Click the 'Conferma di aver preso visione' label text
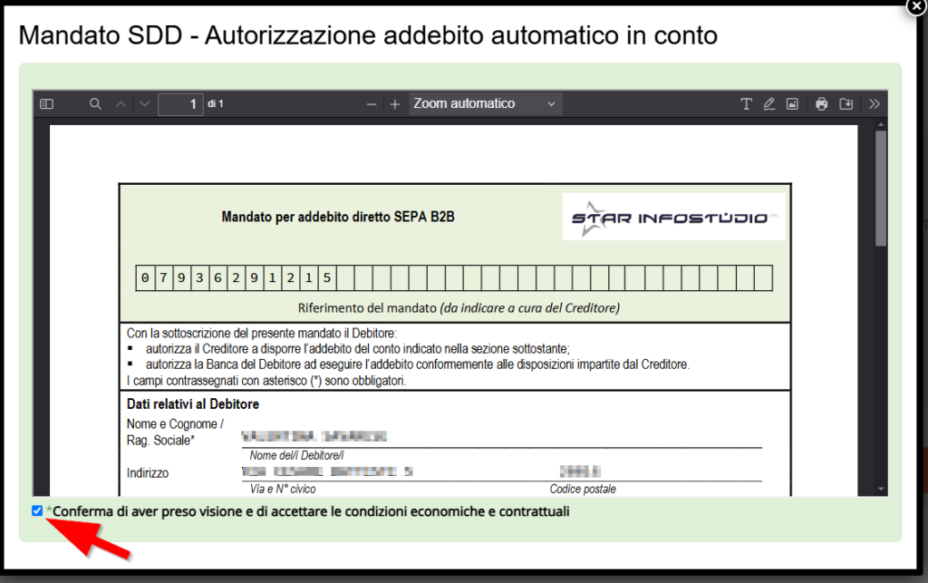The image size is (928, 583). [x=312, y=511]
